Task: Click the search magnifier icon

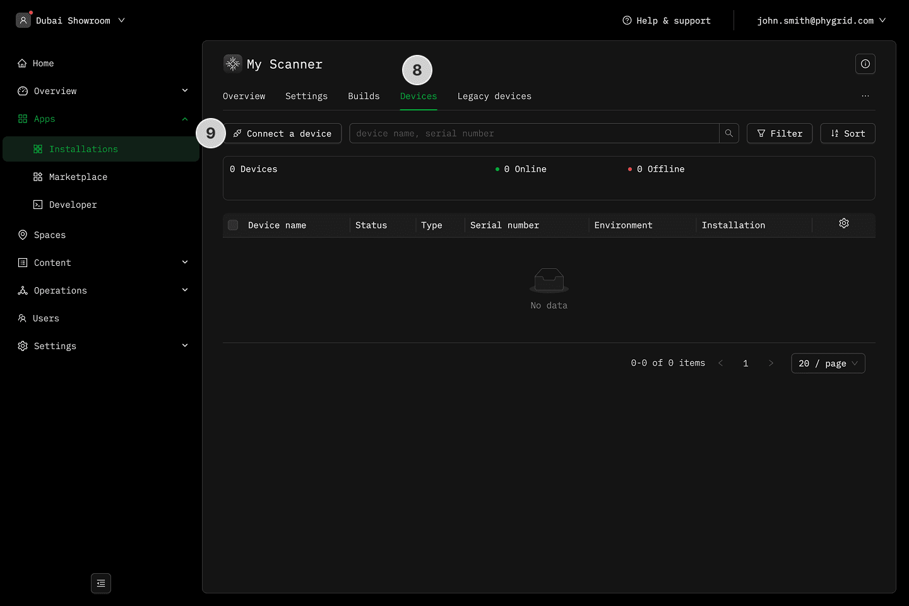Action: [x=729, y=133]
